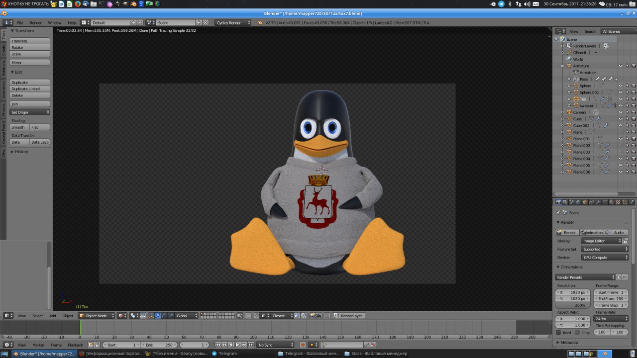Open the Render menu in the top bar
The width and height of the screenshot is (637, 358).
coord(35,23)
